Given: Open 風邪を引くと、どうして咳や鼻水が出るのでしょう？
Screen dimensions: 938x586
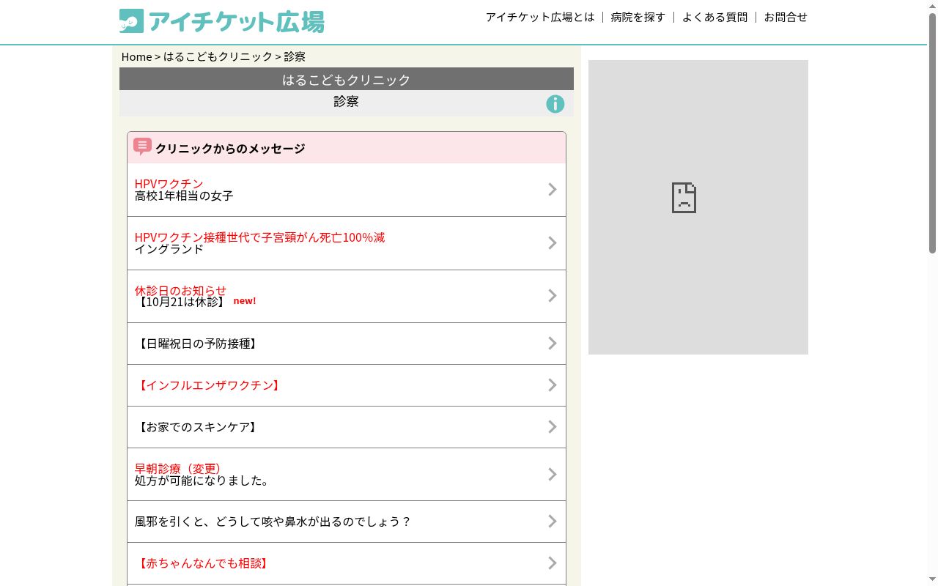Looking at the screenshot, I should tap(347, 522).
